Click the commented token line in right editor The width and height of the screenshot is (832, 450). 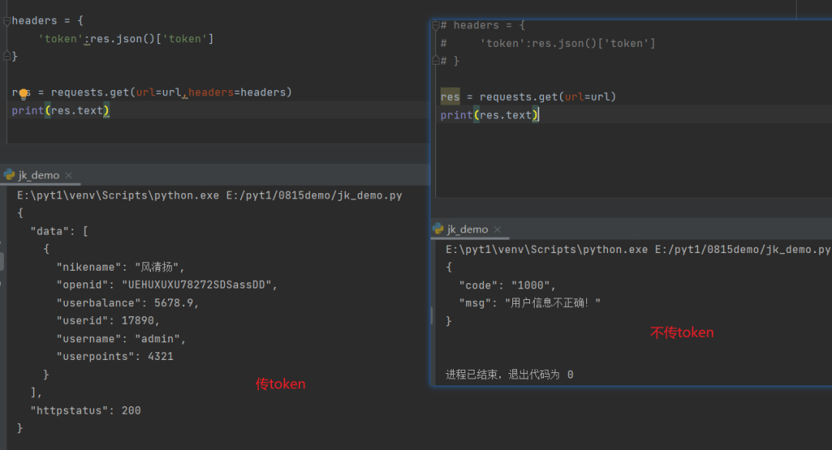click(549, 44)
